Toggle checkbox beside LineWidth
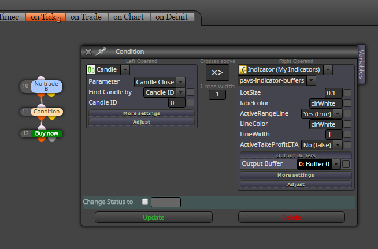The height and width of the screenshot is (249, 378). (347, 134)
